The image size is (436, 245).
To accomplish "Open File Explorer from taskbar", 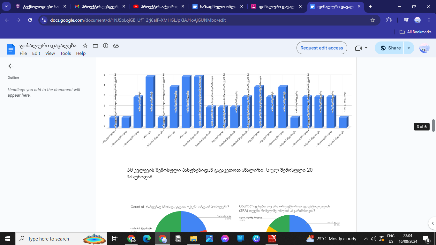I will [194, 239].
